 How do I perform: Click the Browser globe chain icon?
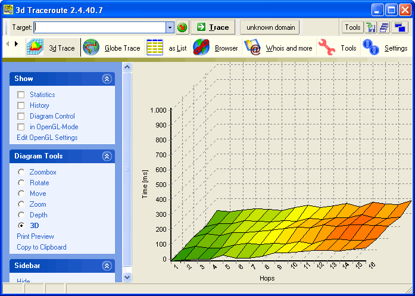201,47
